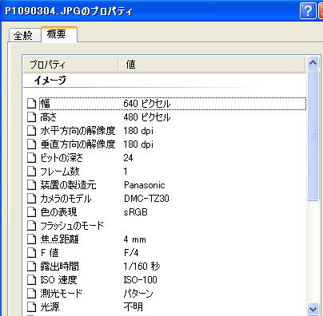Click the page icon beside 焦点距離
323x316 pixels.
31,239
